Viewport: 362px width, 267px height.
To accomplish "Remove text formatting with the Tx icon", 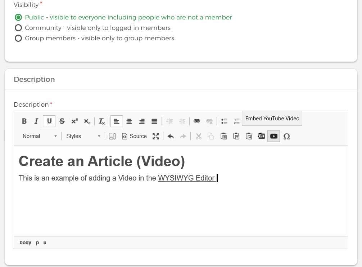I will click(x=101, y=121).
